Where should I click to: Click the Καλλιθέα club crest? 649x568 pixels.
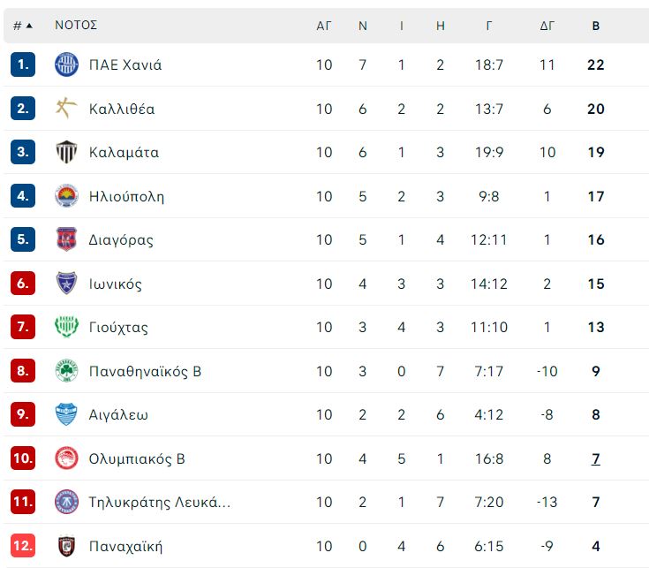(66, 109)
